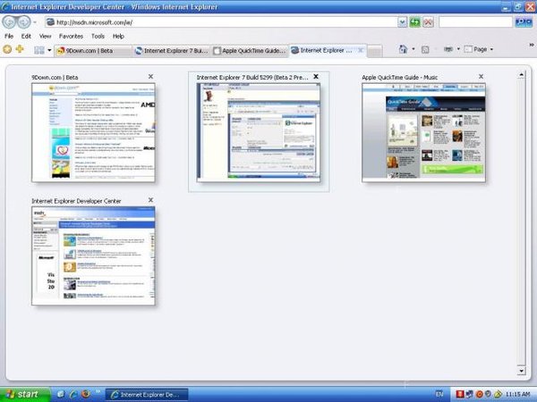Click the Print toolbar icon
This screenshot has width=537, height=402.
(448, 49)
